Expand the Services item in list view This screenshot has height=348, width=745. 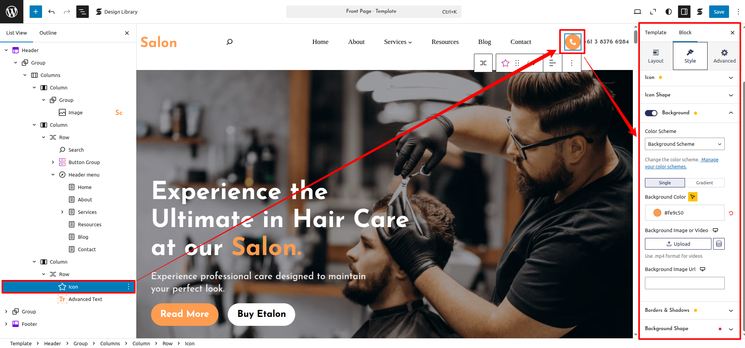62,212
